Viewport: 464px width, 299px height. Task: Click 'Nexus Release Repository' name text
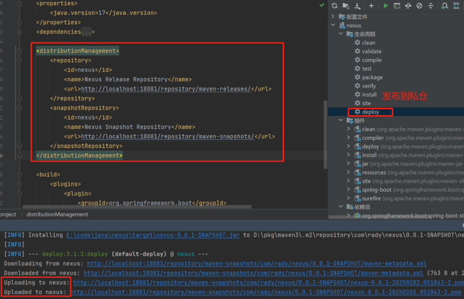click(126, 79)
